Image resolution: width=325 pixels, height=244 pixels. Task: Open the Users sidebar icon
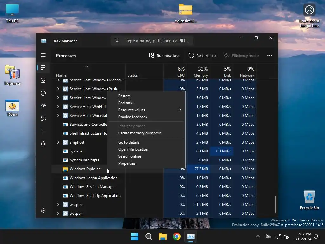(43, 118)
